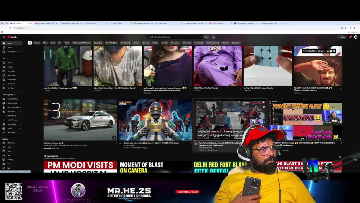Open the account avatar menu
Screen dimensions: 360x203
[356, 37]
